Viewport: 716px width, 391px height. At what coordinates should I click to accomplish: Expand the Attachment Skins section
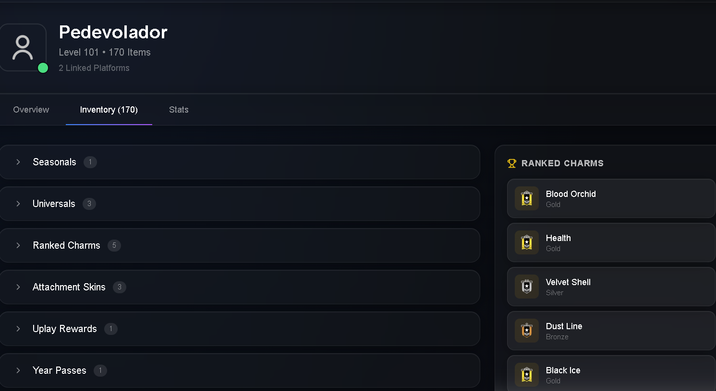(x=240, y=287)
